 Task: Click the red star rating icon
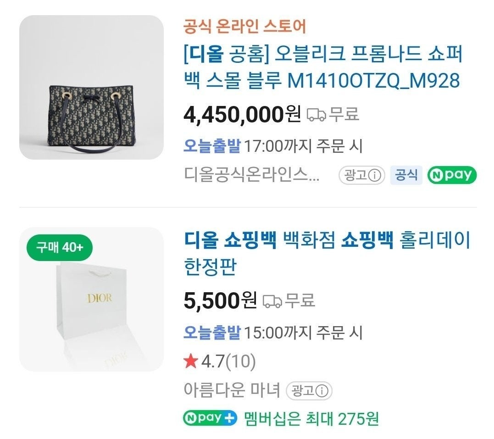pos(190,362)
